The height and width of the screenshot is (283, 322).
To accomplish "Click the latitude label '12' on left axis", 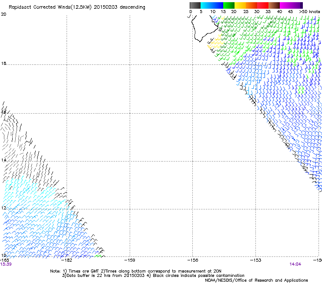I will (3, 208).
